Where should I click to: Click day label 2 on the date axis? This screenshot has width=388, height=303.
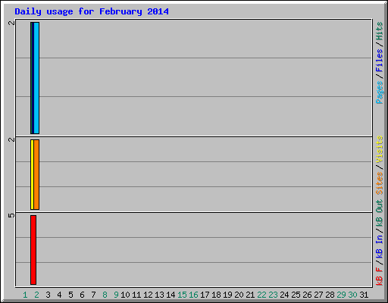pos(36,295)
